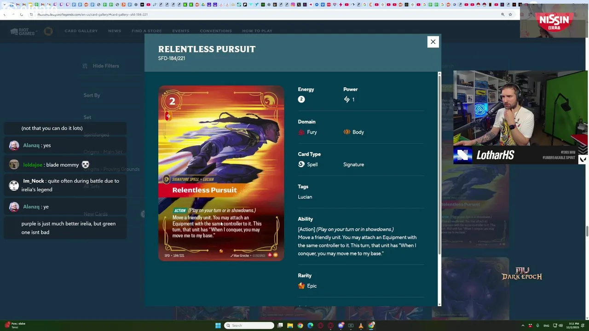Select the 'Fury' domain text
589x331 pixels.
[x=312, y=132]
